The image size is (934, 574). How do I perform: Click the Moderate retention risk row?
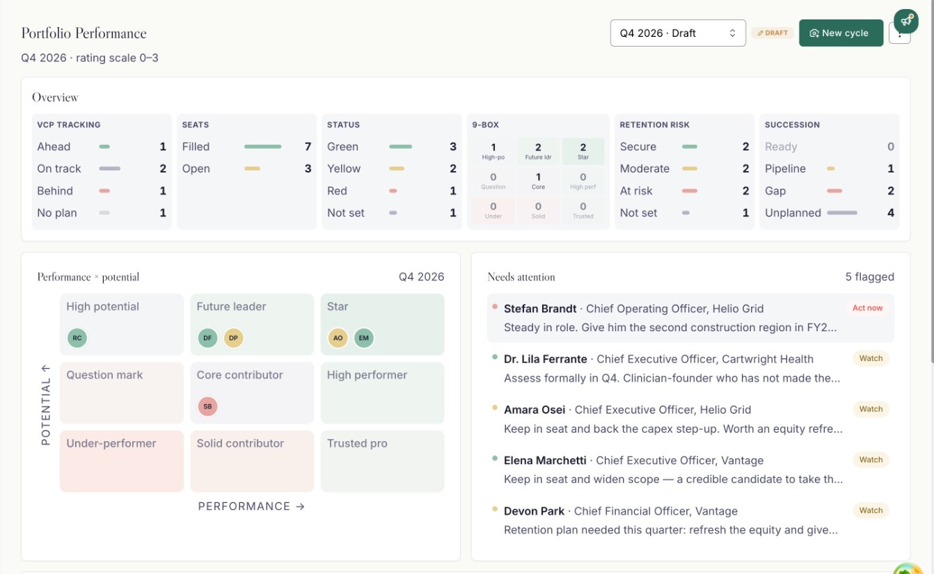click(x=685, y=168)
